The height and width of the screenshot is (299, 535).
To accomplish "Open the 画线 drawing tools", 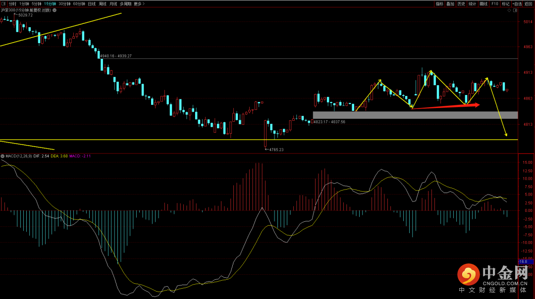I will coord(483,3).
